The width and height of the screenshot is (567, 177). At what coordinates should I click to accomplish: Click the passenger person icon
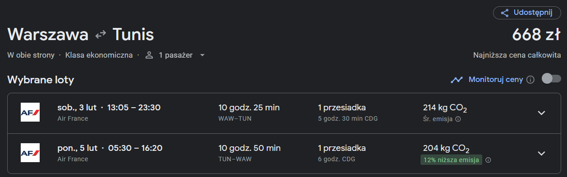click(149, 55)
